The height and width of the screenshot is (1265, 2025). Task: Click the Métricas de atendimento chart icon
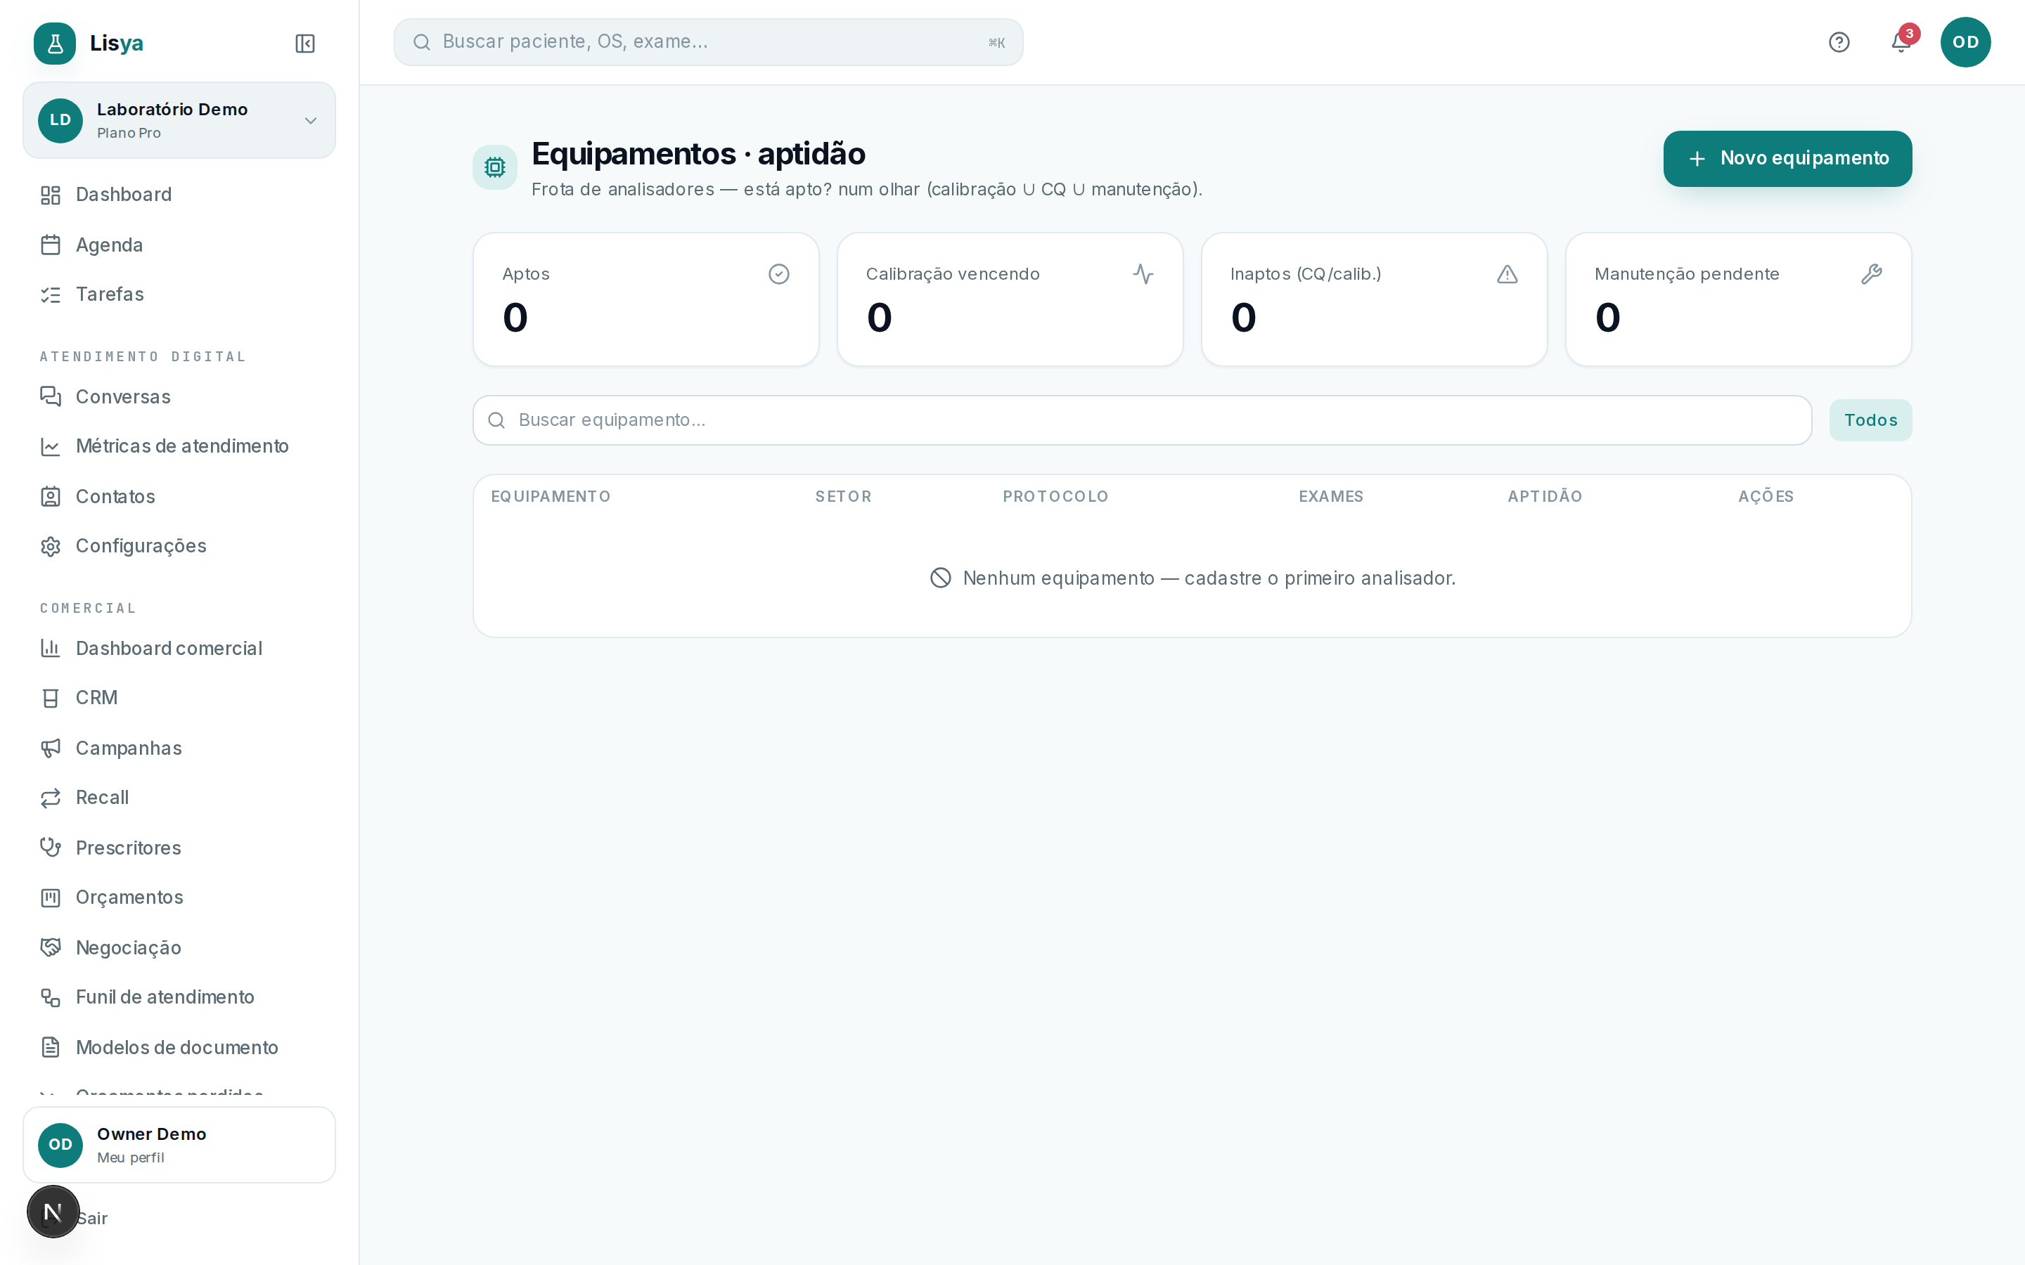pos(51,447)
